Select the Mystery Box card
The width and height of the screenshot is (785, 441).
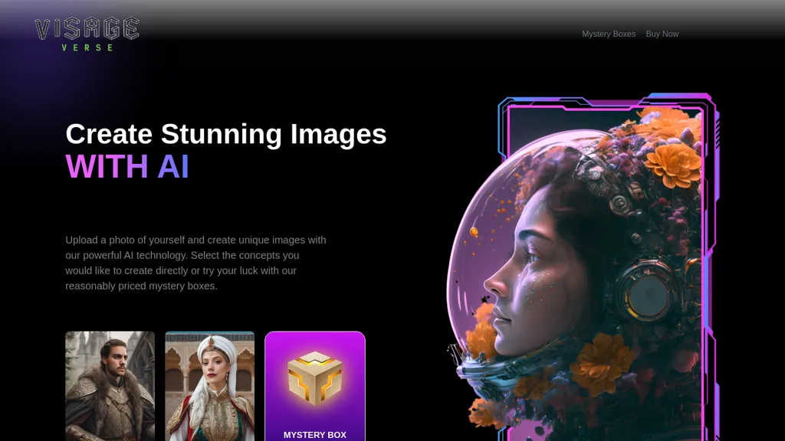tap(315, 386)
